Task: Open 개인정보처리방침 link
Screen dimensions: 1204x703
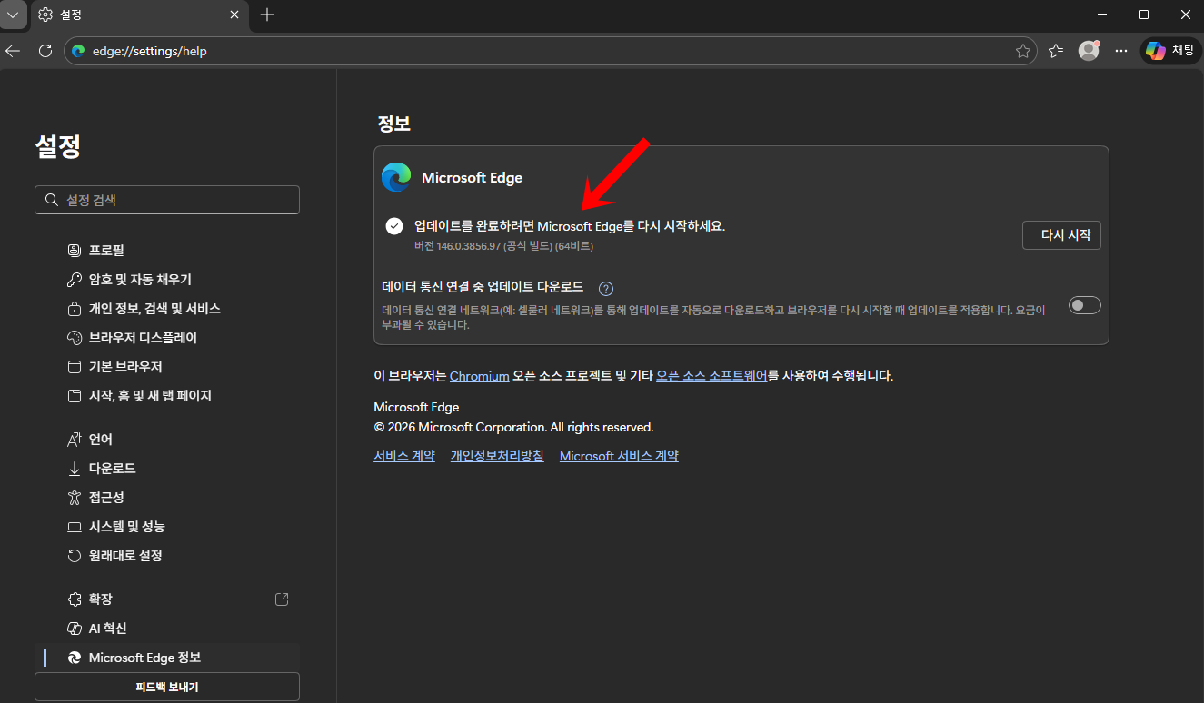Action: tap(497, 456)
